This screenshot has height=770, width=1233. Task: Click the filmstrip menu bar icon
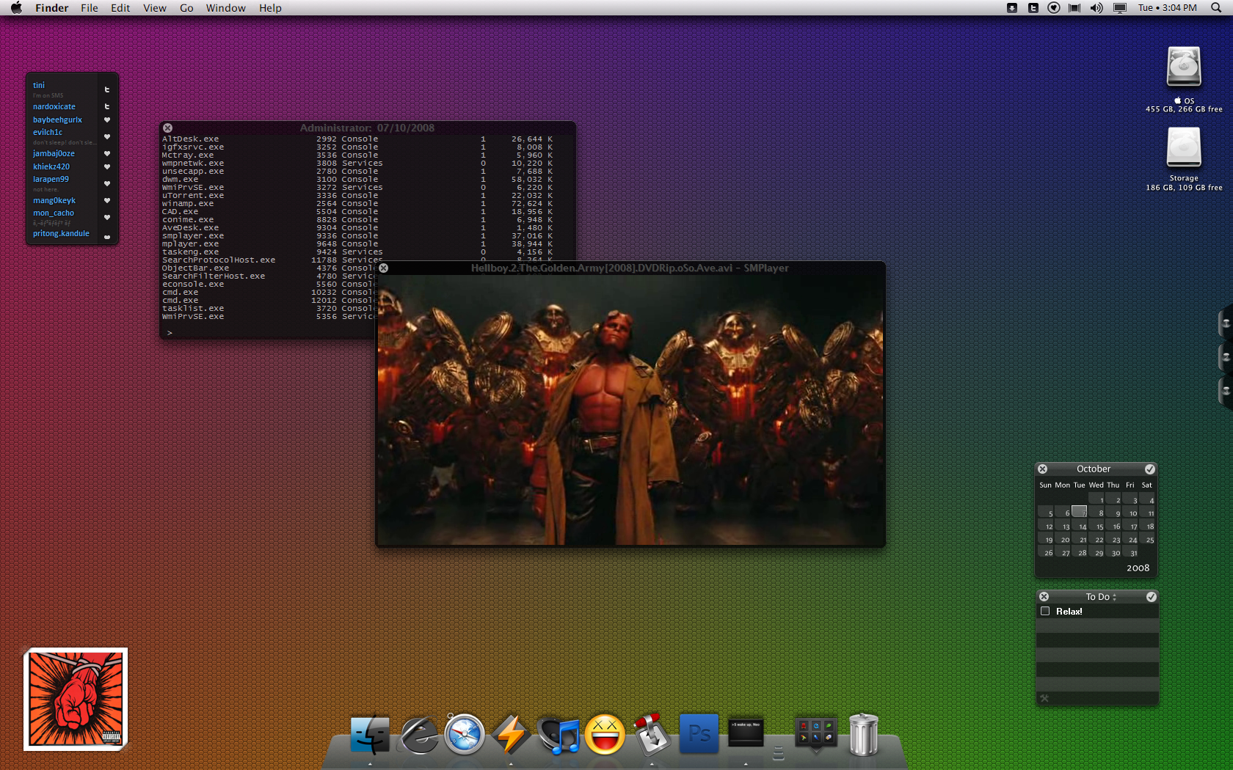(1074, 8)
